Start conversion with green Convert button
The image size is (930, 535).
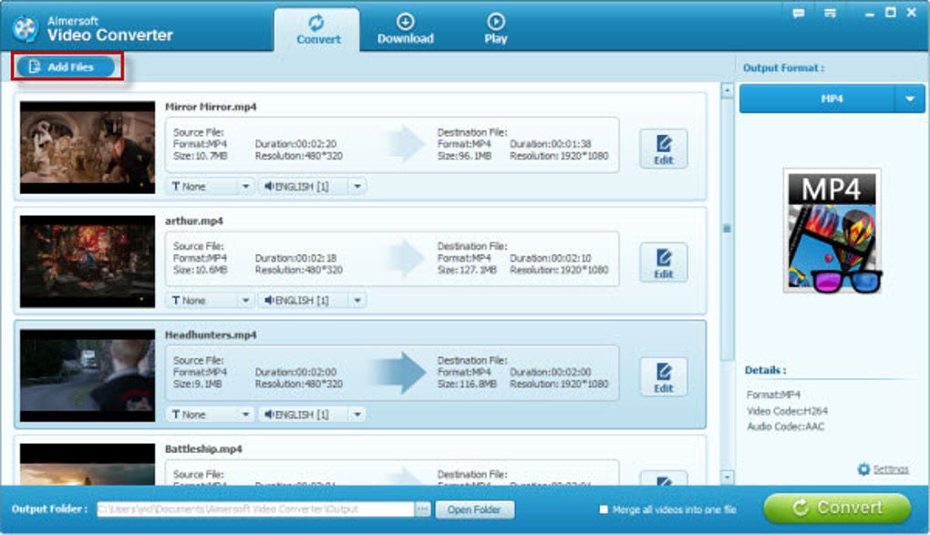pos(837,509)
